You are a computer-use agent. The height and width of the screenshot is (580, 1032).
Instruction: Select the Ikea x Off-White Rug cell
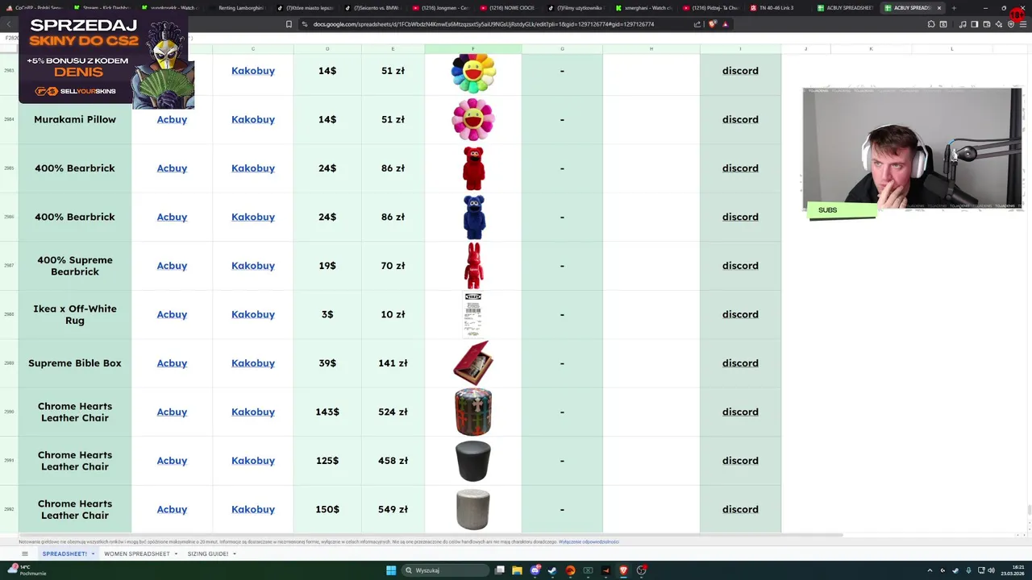coord(75,314)
